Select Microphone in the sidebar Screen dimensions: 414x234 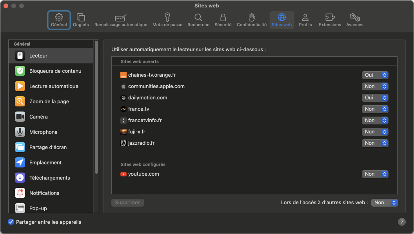click(43, 132)
